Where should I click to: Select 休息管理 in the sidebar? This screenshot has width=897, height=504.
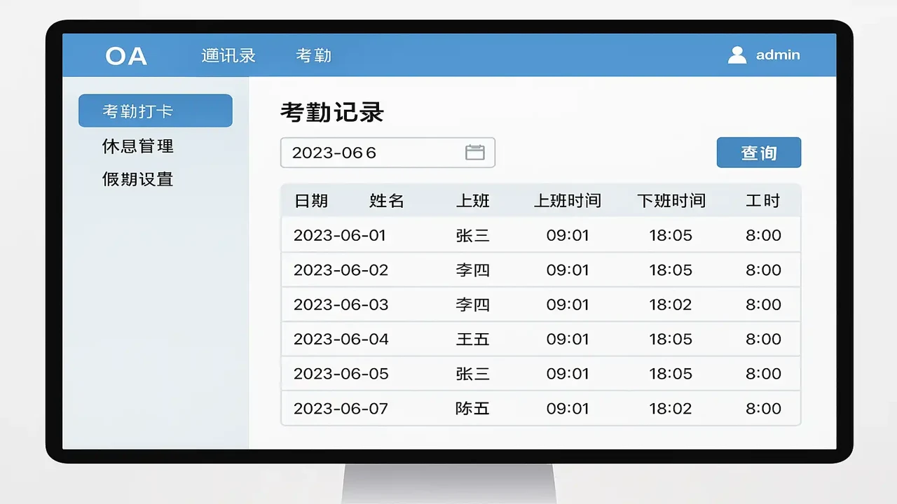pos(138,146)
